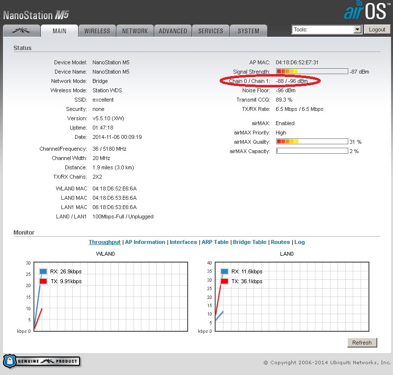Click the Ubiquiti logo tab
Viewport: 393px width, 375px height.
pyautogui.click(x=21, y=30)
